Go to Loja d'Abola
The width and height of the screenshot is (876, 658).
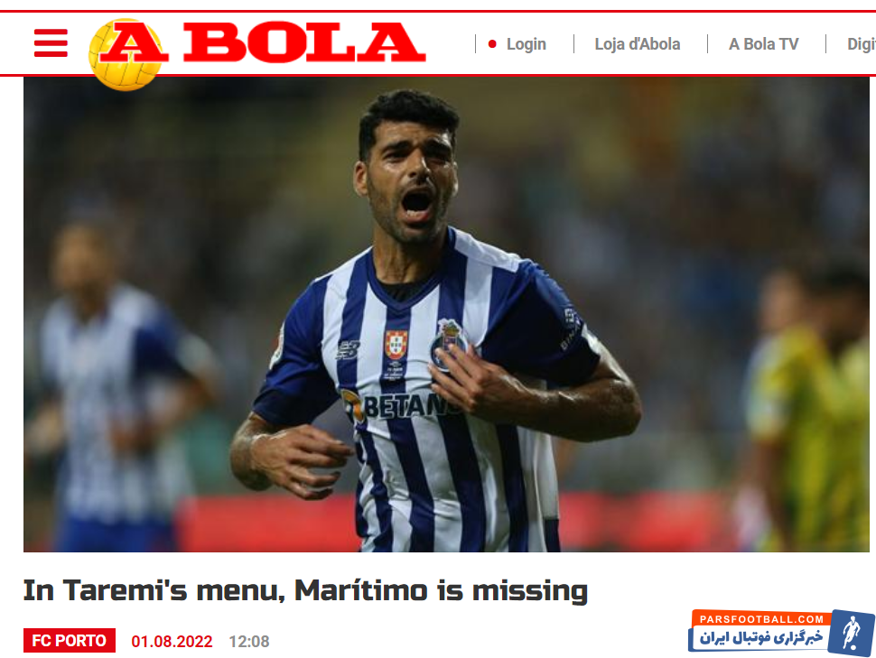point(638,44)
